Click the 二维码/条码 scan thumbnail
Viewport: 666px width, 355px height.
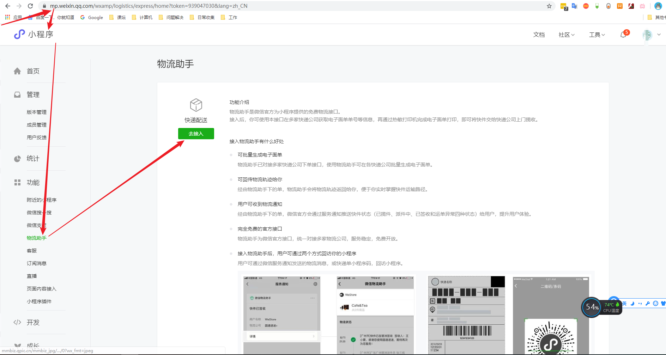click(551, 315)
